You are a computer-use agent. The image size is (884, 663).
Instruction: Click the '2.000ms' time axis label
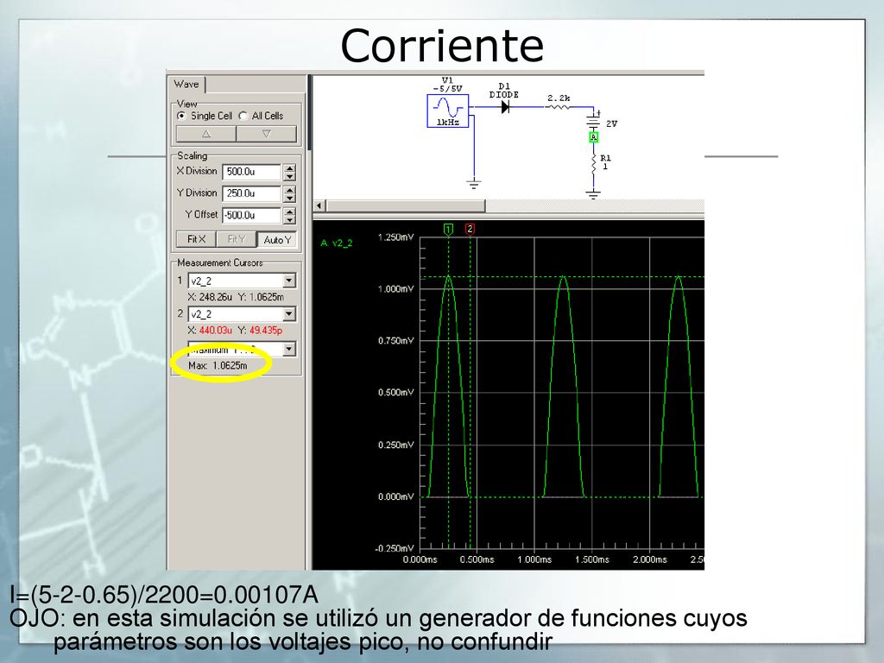pyautogui.click(x=649, y=559)
